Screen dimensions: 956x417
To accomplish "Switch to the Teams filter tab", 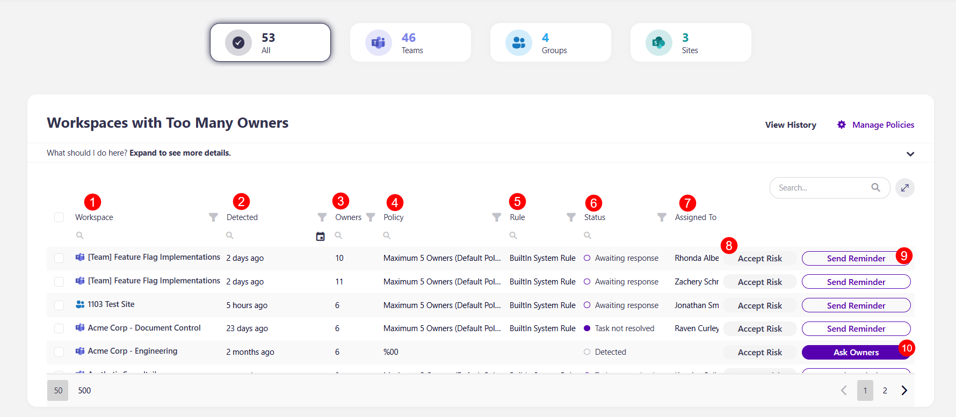I will point(410,42).
